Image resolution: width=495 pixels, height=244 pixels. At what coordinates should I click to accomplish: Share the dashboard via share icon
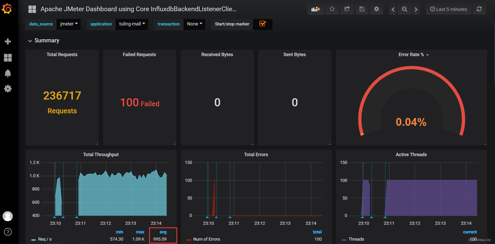pyautogui.click(x=347, y=9)
